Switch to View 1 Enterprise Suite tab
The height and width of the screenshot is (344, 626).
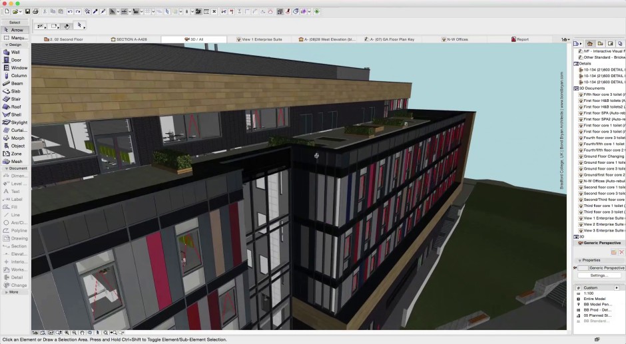[259, 39]
